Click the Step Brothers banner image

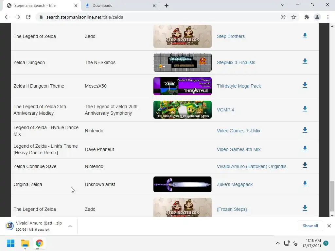point(183,36)
